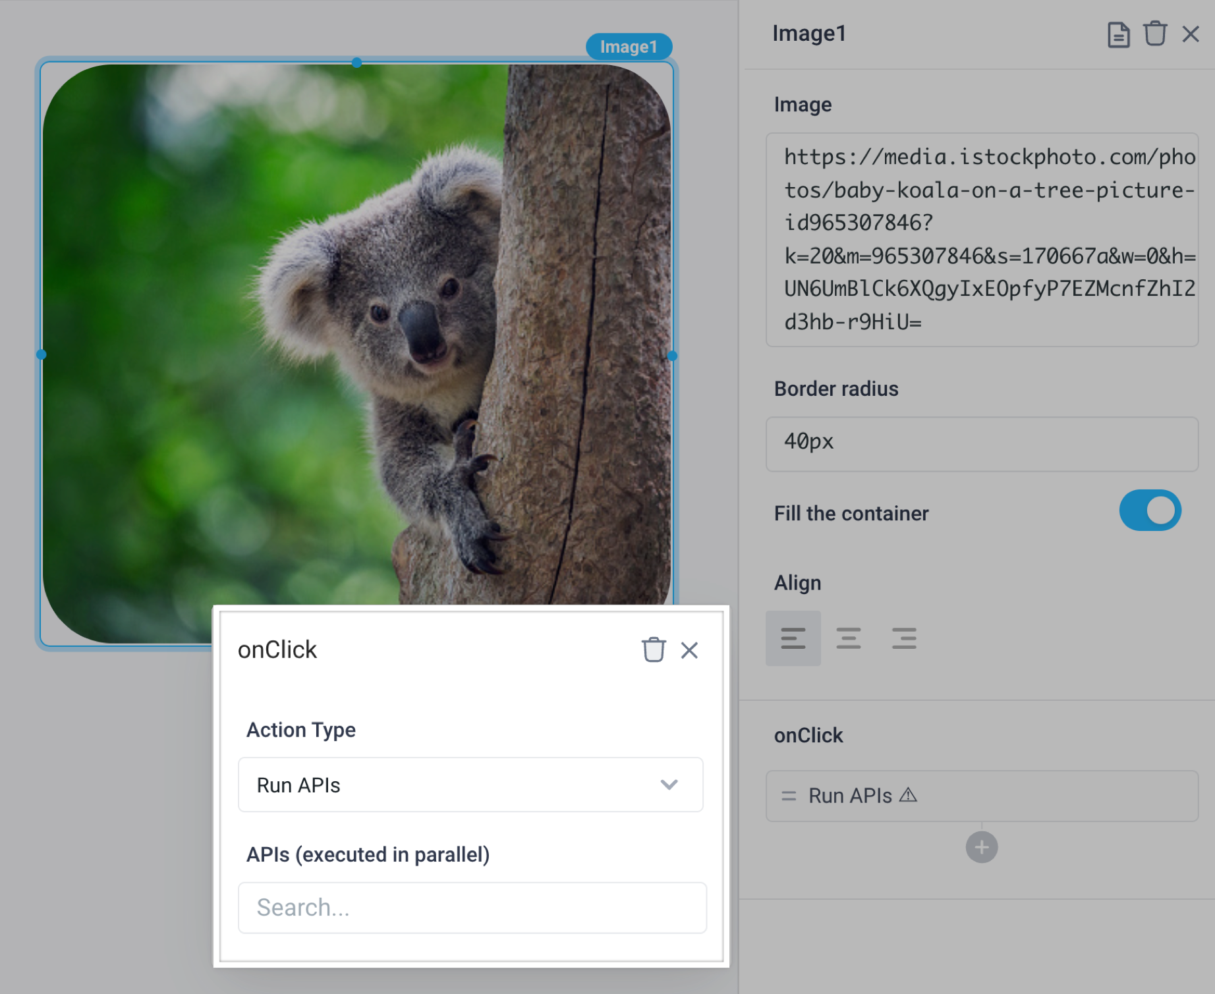Close the Image1 properties panel
Screen dimensions: 1215x994
(1192, 34)
